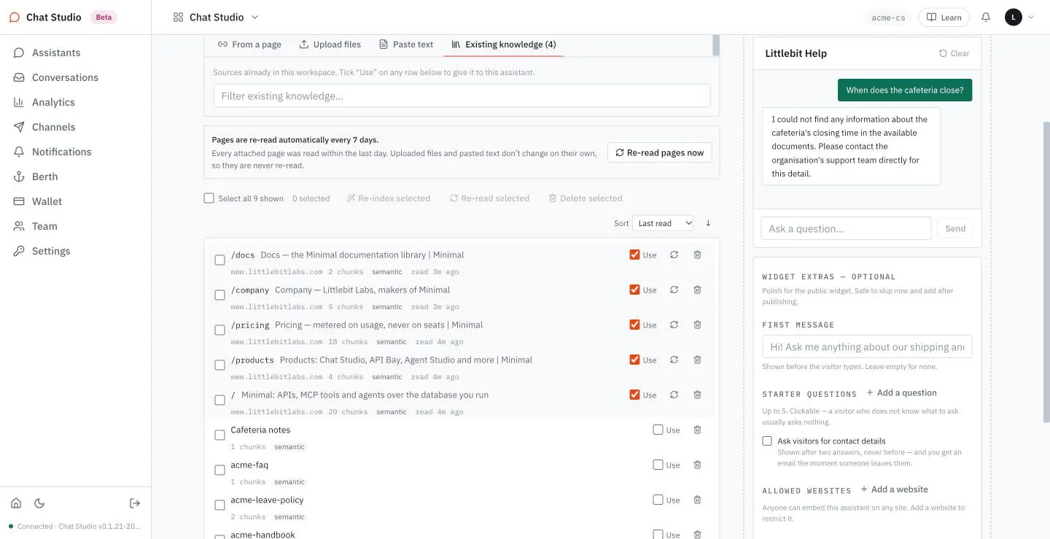Click the Chat Studio logo icon
This screenshot has width=1050, height=539.
[15, 17]
